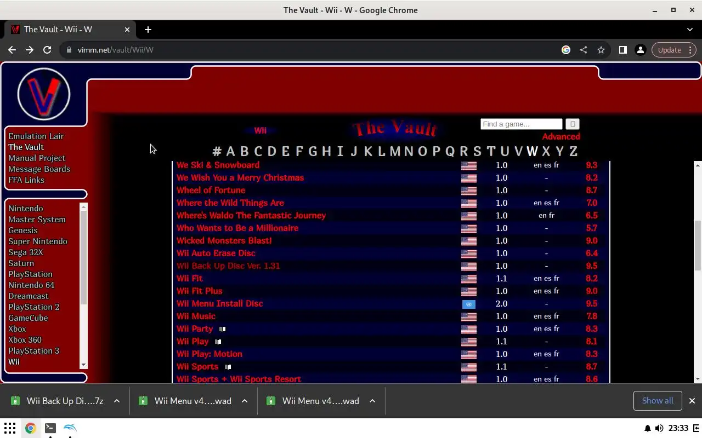Open Chrome from the taskbar

(x=30, y=428)
